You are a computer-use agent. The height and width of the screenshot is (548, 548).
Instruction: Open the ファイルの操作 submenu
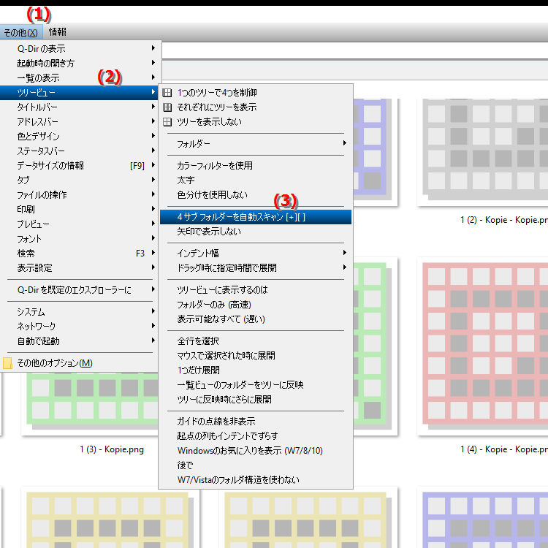coord(80,195)
